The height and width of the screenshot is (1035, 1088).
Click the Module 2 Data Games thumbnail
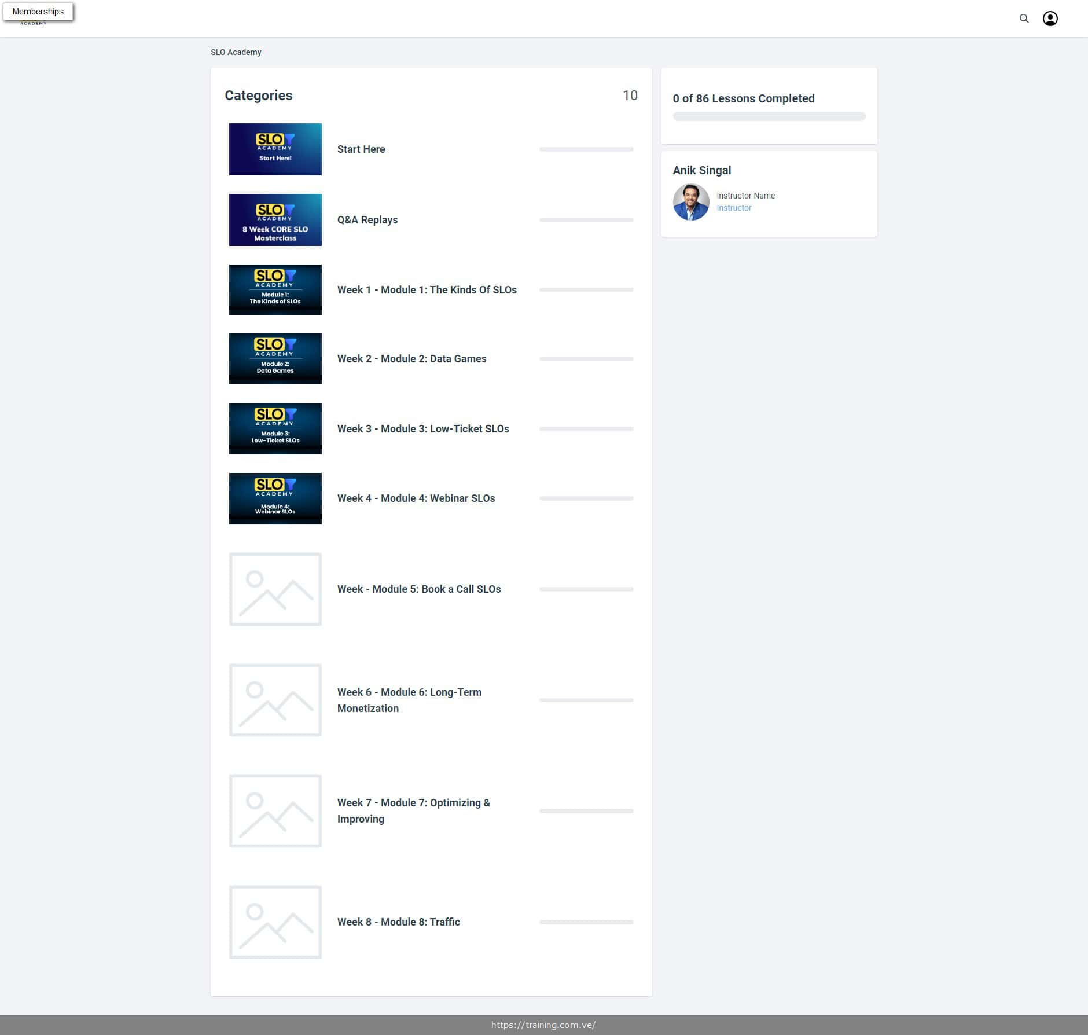pos(275,359)
